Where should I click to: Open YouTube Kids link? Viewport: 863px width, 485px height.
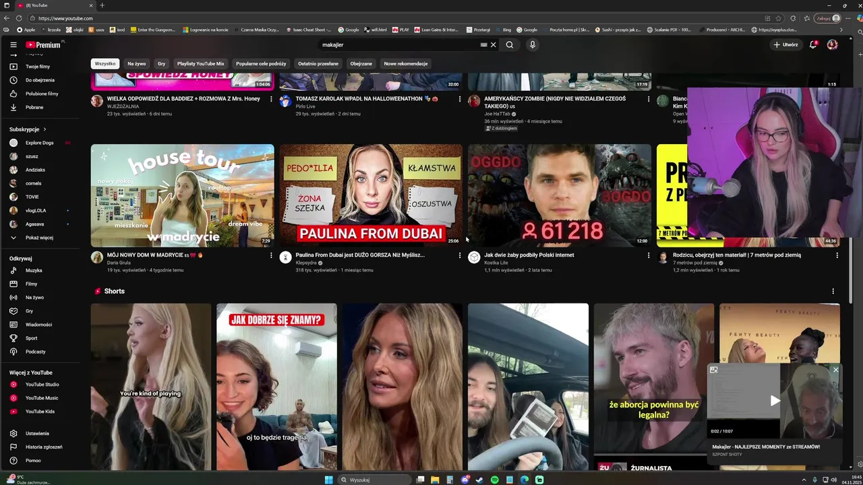40,411
